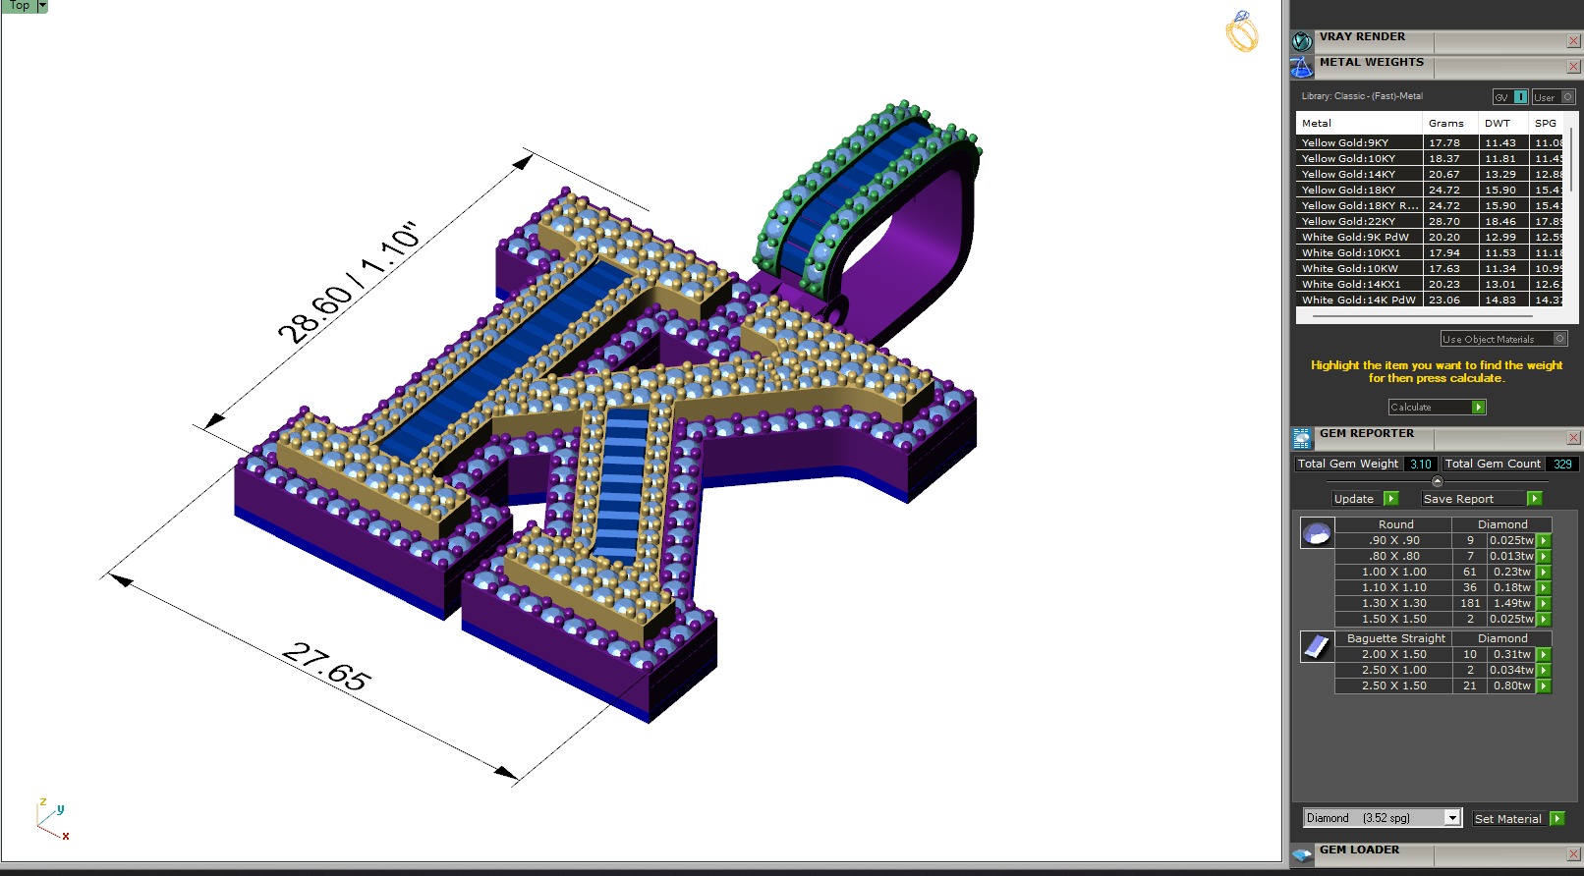Click the XYZ axis icon in the viewport
Viewport: 1584px width, 876px height.
click(x=51, y=819)
